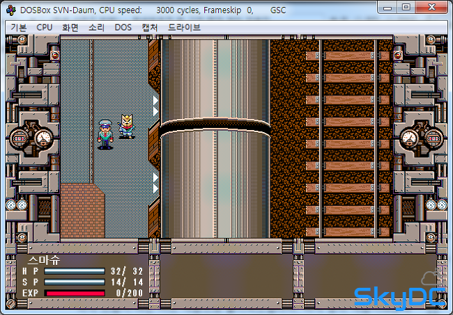Click the HP gauge bar for 스마슈
This screenshot has height=315, width=453.
point(75,271)
